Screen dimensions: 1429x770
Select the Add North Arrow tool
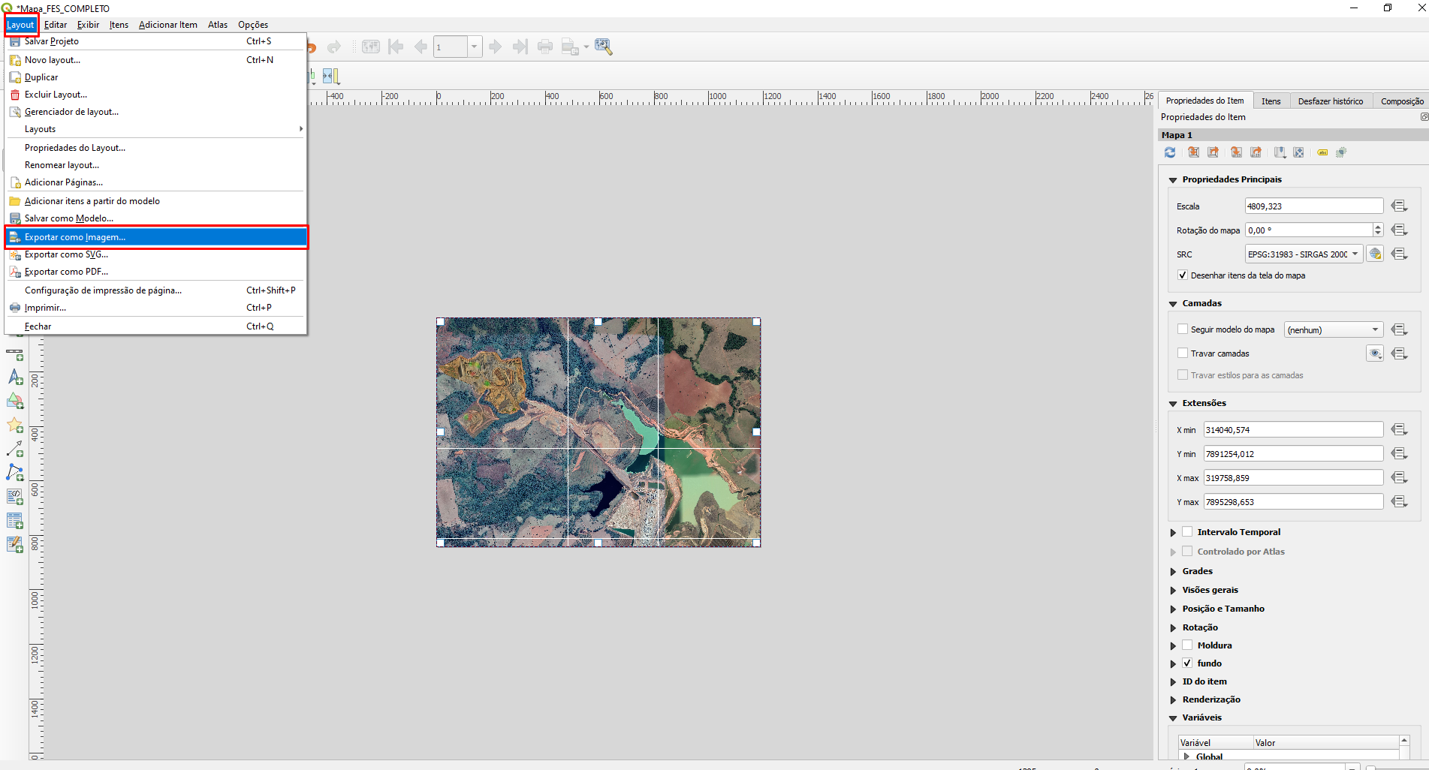15,377
